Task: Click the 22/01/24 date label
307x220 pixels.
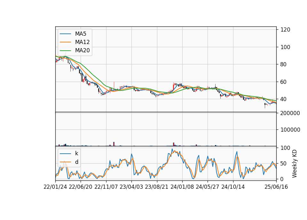Action: tap(55, 187)
